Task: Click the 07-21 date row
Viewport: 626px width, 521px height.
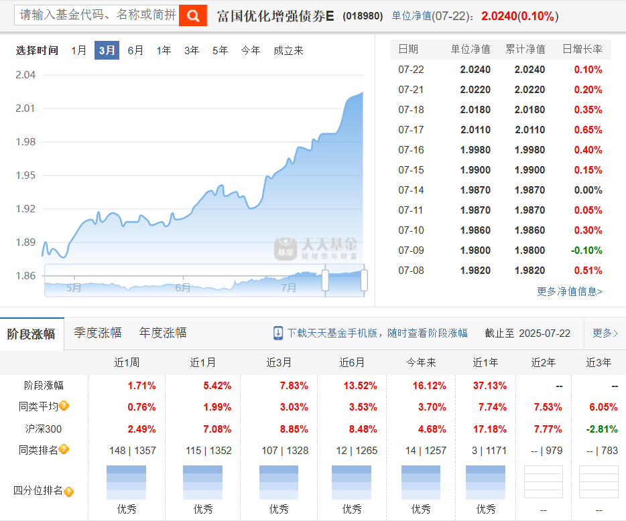Action: point(500,89)
